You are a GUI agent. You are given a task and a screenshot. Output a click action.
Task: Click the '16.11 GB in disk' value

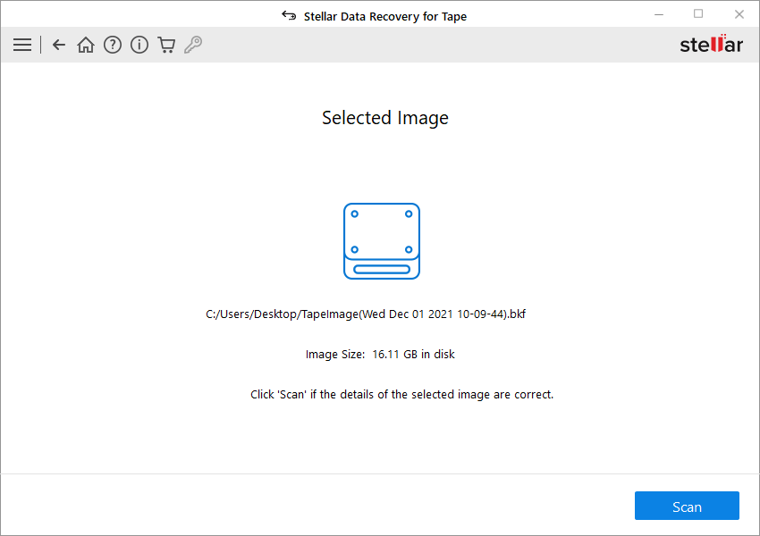pos(413,355)
